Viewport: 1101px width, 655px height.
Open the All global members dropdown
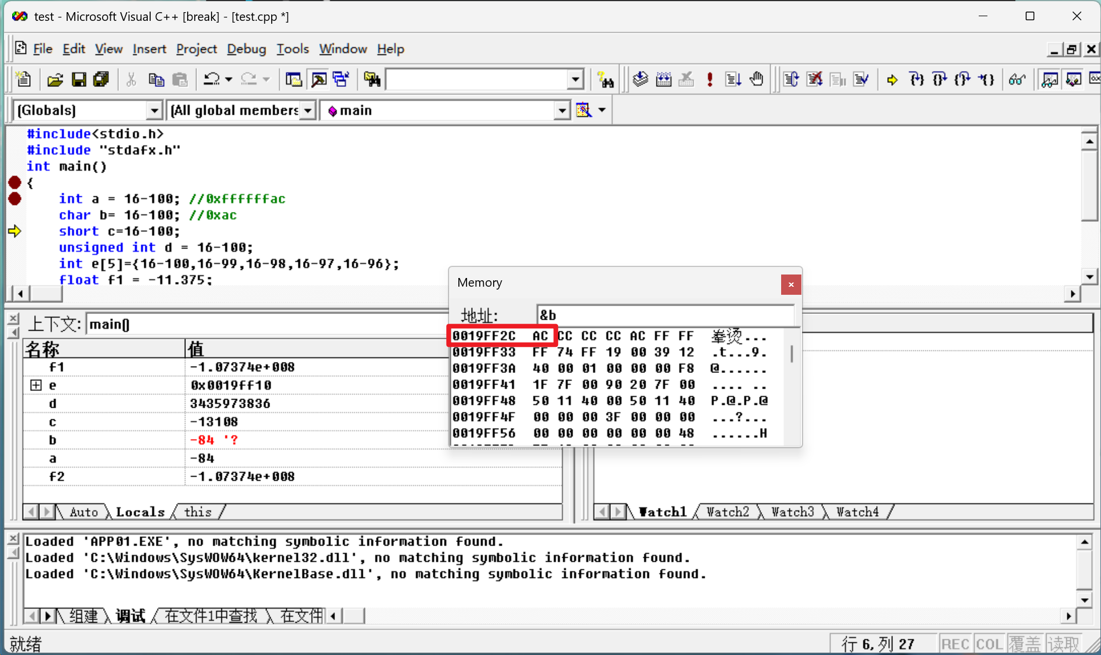coord(308,110)
